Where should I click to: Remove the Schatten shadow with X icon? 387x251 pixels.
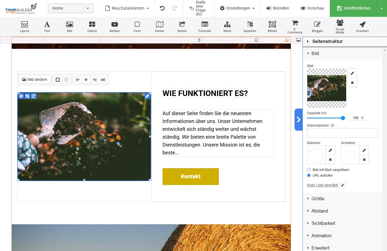(364, 159)
